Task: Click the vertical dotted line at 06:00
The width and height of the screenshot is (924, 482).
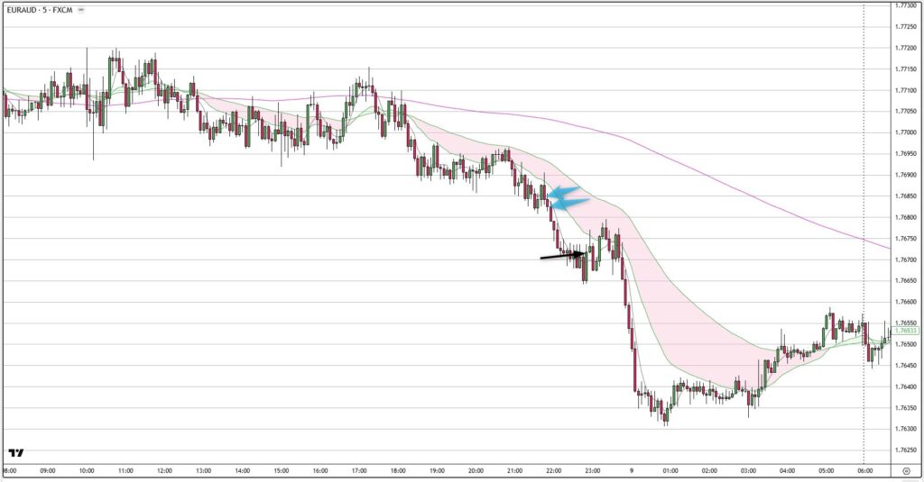Action: 864,225
